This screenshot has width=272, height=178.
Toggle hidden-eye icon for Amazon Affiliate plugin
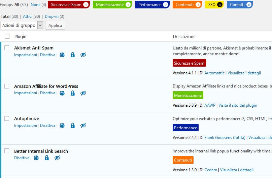(83, 93)
